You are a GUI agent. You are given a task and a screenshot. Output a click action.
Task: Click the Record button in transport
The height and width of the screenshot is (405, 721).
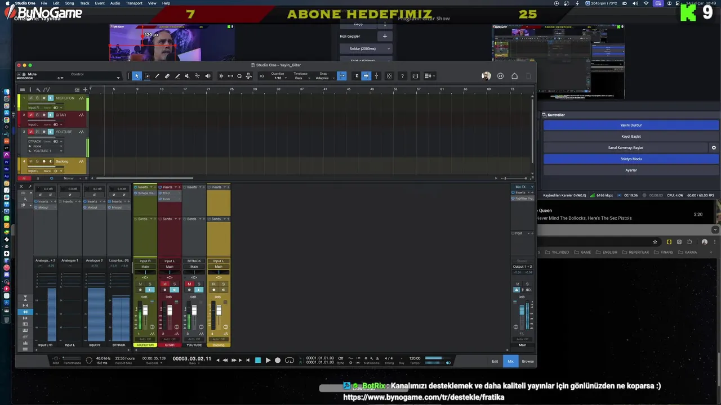278,360
